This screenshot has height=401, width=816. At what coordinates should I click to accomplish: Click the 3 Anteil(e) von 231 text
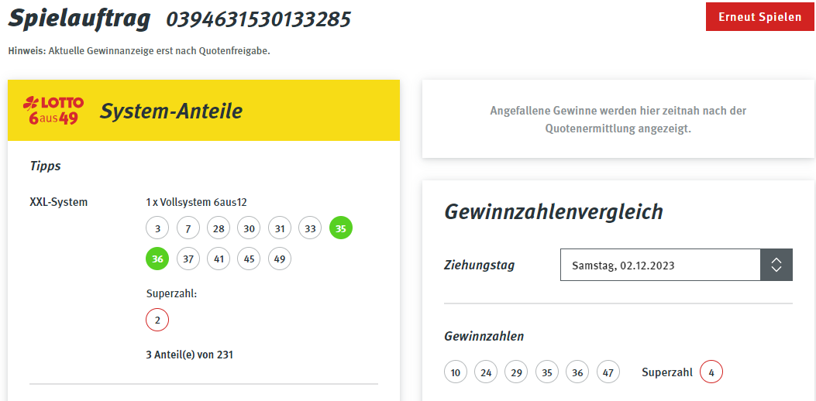coord(189,355)
